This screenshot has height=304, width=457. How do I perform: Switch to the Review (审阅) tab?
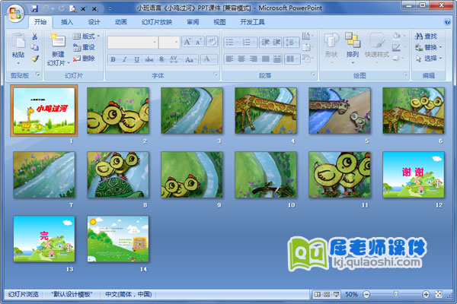click(193, 22)
